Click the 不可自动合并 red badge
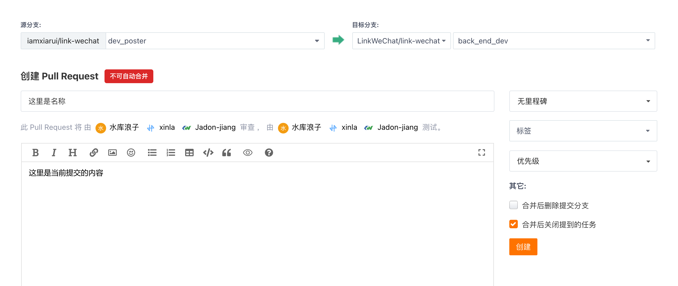 pos(129,76)
